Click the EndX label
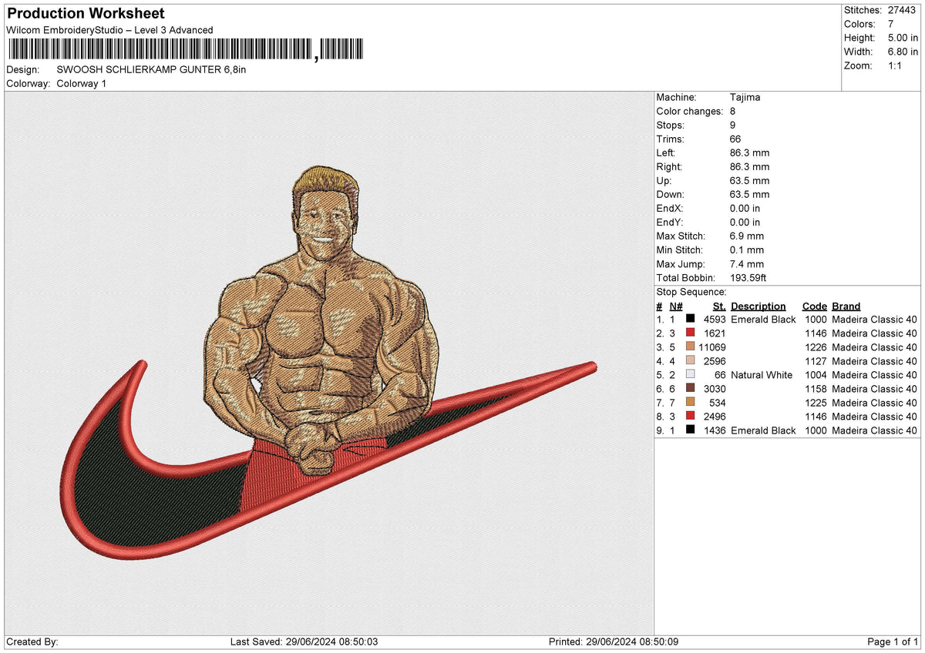The image size is (925, 653). [670, 209]
